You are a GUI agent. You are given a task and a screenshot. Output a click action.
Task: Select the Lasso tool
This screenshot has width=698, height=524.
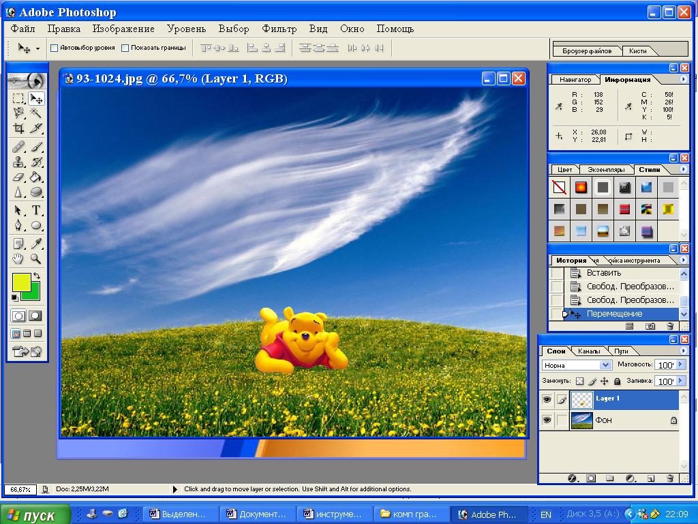pyautogui.click(x=18, y=113)
